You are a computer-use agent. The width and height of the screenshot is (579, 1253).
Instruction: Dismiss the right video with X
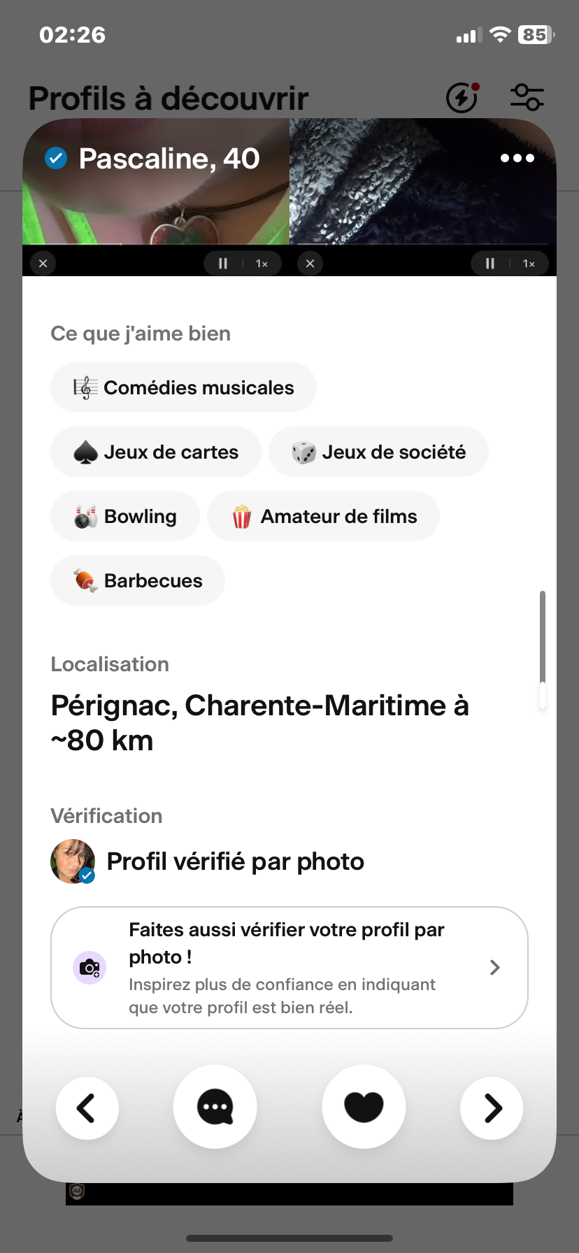click(310, 264)
